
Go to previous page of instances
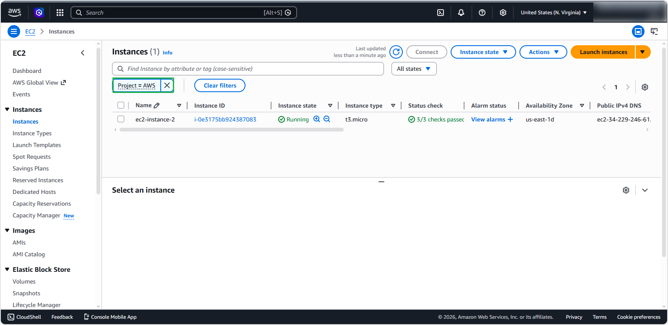tap(604, 87)
